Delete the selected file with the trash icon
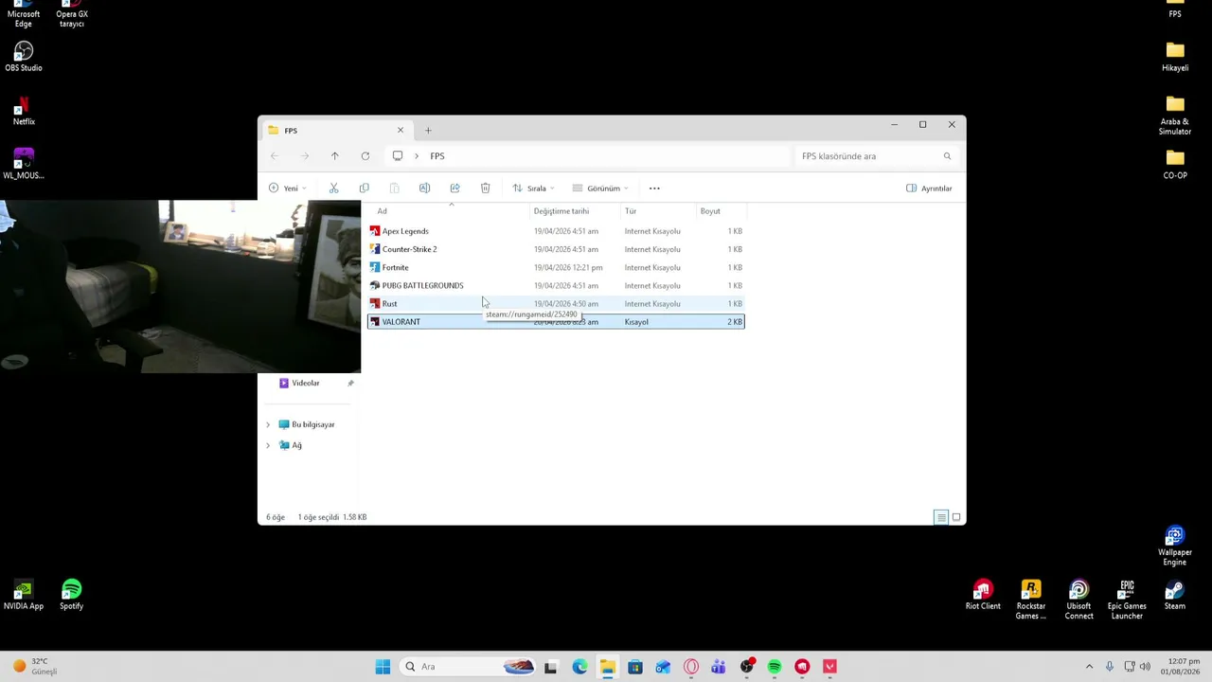Image resolution: width=1212 pixels, height=682 pixels. coord(485,188)
